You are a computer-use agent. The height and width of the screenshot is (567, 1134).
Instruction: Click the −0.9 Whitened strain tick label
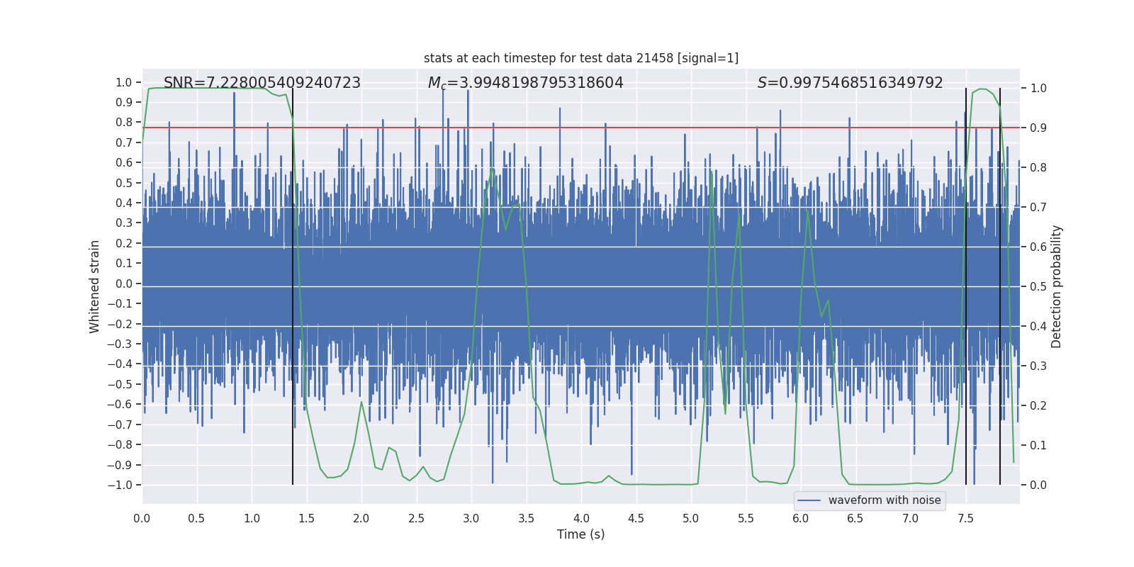click(120, 465)
